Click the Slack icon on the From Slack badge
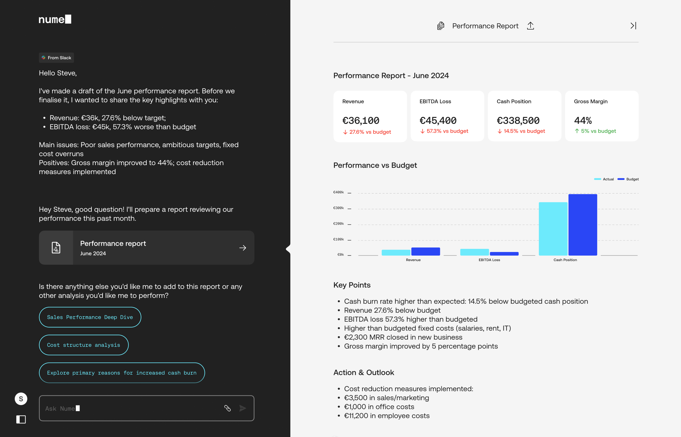The image size is (681, 437). (44, 58)
